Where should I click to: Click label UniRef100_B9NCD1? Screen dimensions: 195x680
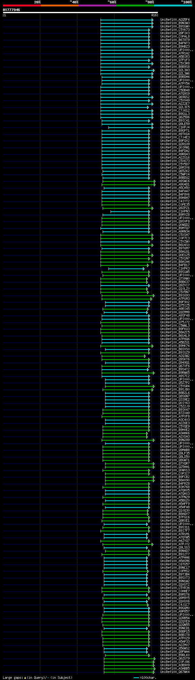pyautogui.click(x=175, y=628)
